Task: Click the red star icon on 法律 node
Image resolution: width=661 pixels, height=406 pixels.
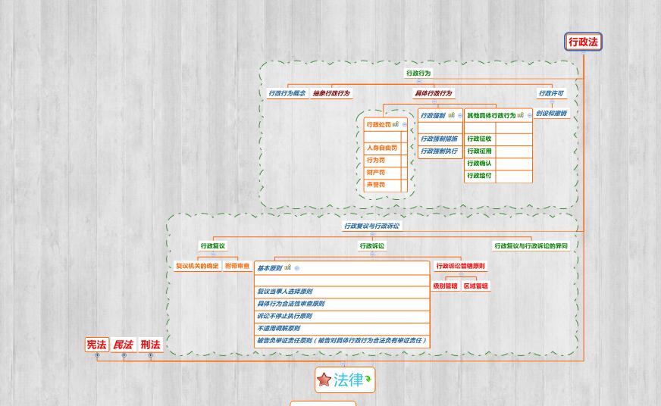Action: point(324,379)
